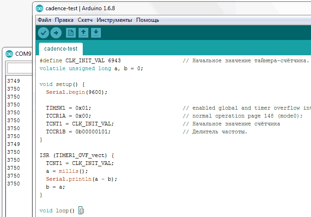The image size is (311, 217).
Task: Click the Save sketch (down arrow) icon
Action: [x=96, y=33]
